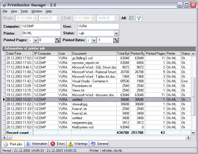The height and width of the screenshot is (154, 198).
Task: Click the Print jobs tab icon
Action: pyautogui.click(x=6, y=144)
